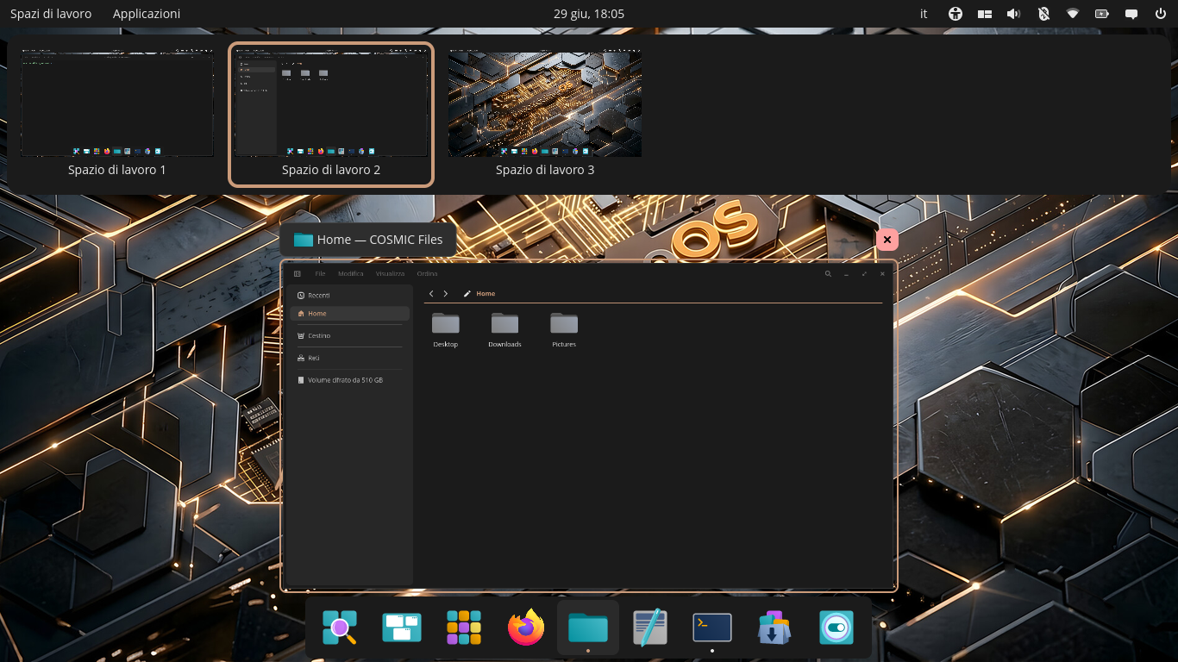Screen dimensions: 1178x662
Task: Click the workspaces icon in the dock
Action: pos(402,628)
